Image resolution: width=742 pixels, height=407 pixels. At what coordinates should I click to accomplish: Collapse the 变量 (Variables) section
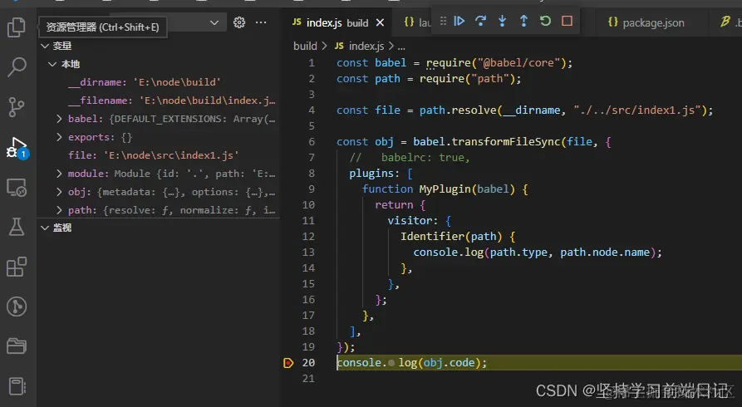[x=46, y=46]
